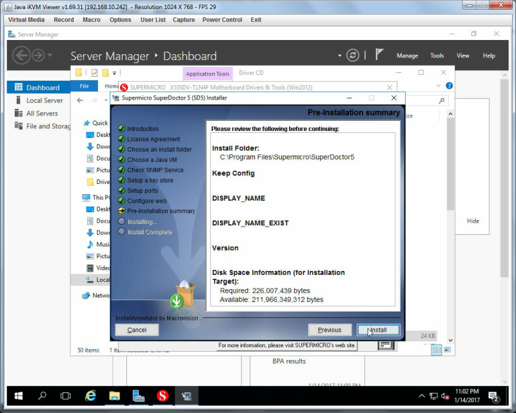Click the Install button
516x413 pixels.
point(379,330)
